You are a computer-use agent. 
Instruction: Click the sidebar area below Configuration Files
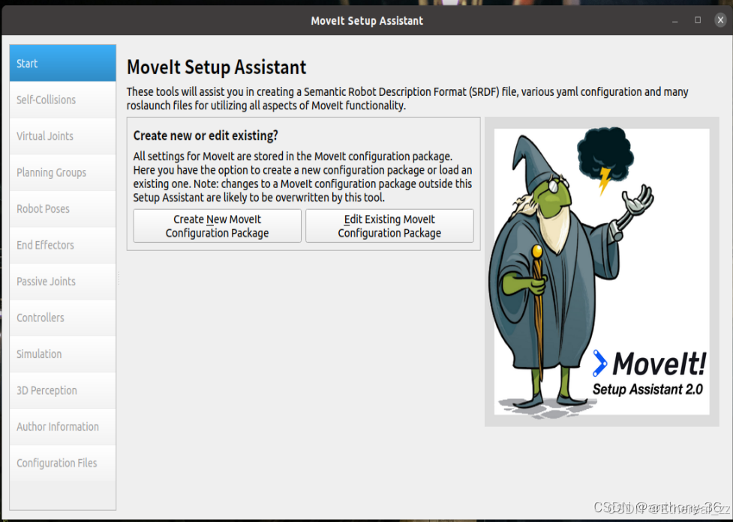click(x=62, y=494)
